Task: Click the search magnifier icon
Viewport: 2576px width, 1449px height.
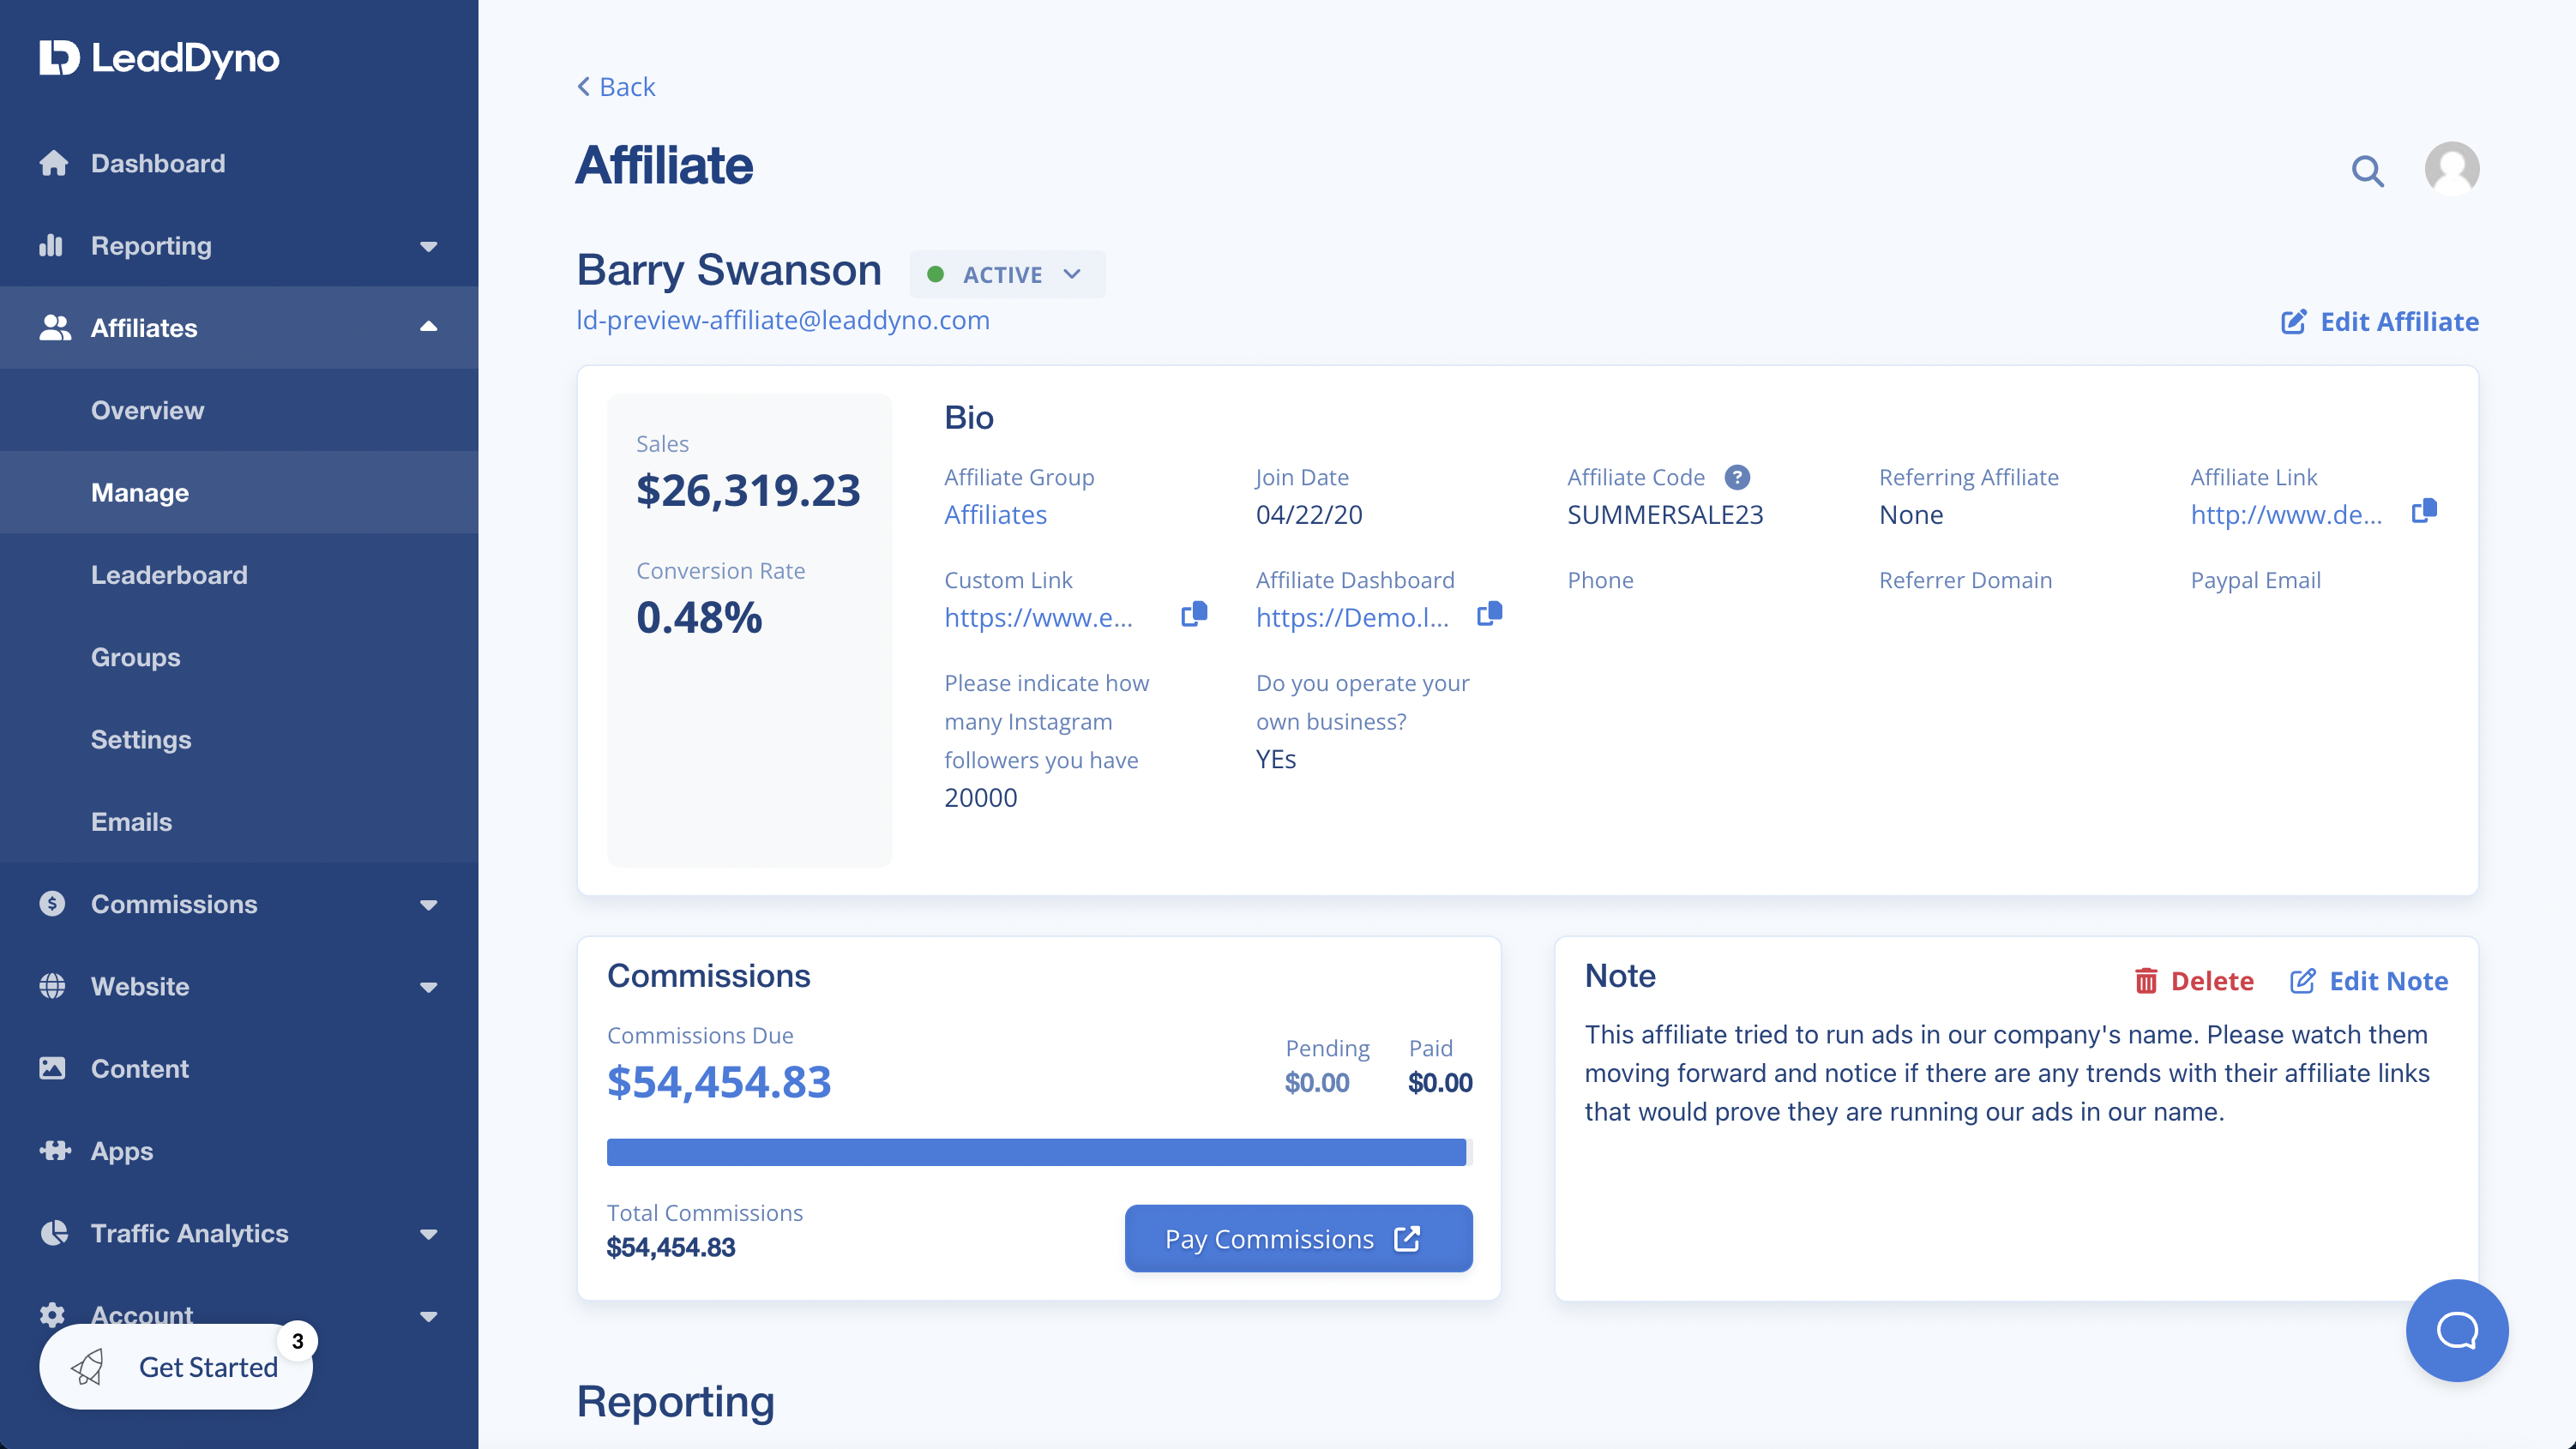Action: pos(2366,171)
